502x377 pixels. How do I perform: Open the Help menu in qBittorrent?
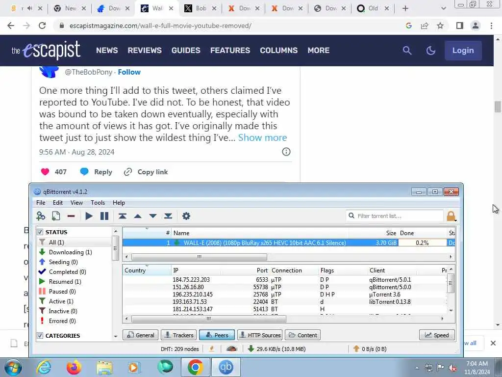(119, 203)
